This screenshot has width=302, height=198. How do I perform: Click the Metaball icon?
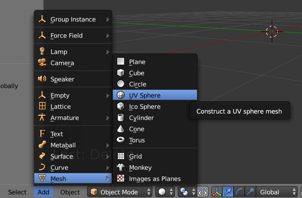(42, 145)
